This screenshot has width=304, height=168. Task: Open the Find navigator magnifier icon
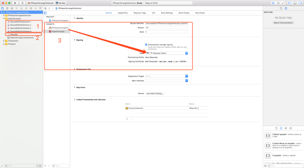coord(17,8)
